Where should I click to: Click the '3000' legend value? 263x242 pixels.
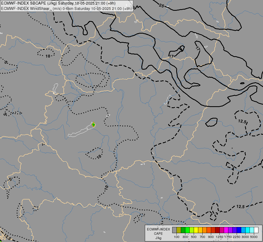[245, 237]
